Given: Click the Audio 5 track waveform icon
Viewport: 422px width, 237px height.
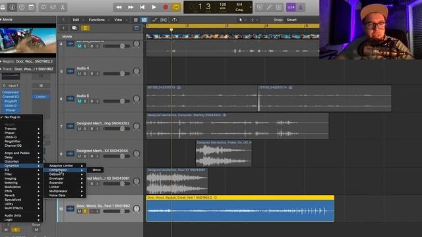Looking at the screenshot, I should click(x=71, y=99).
